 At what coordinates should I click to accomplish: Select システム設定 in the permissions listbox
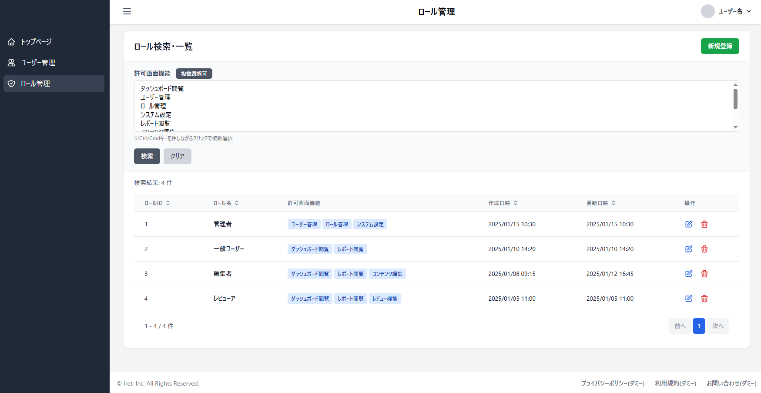click(156, 115)
